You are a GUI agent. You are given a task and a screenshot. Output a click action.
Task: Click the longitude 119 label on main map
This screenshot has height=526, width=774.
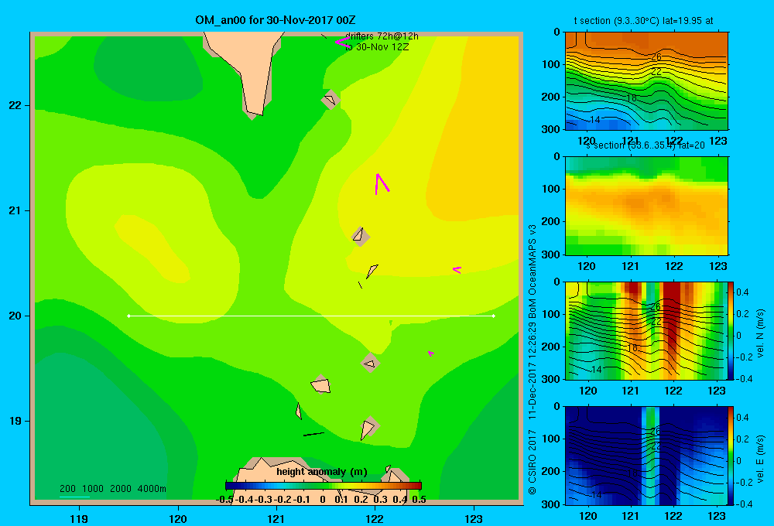(x=79, y=518)
